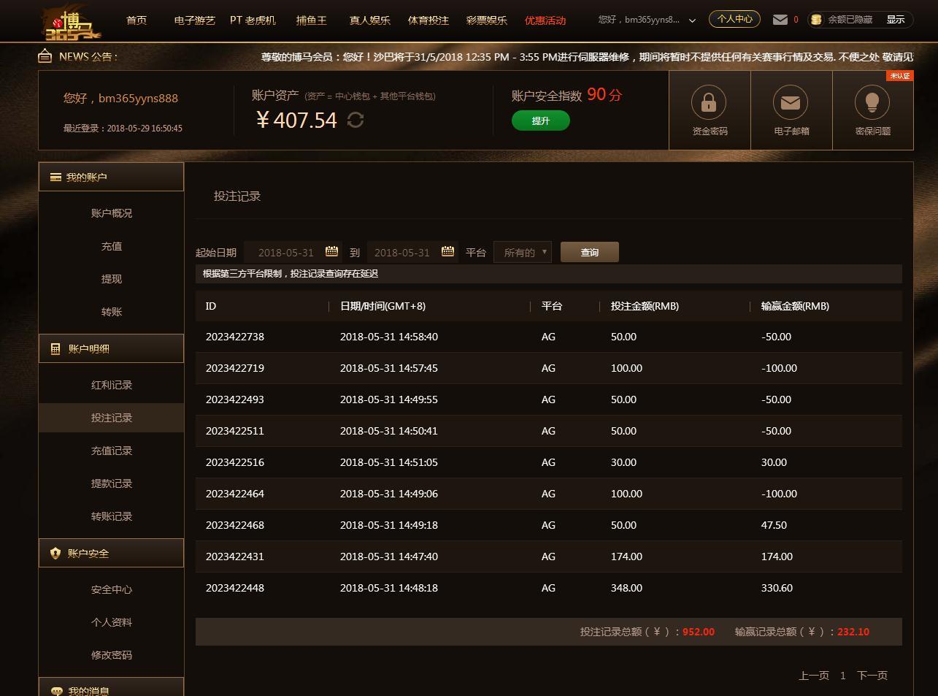Image resolution: width=938 pixels, height=696 pixels.
Task: Go to next page 下一页
Action: pos(872,676)
